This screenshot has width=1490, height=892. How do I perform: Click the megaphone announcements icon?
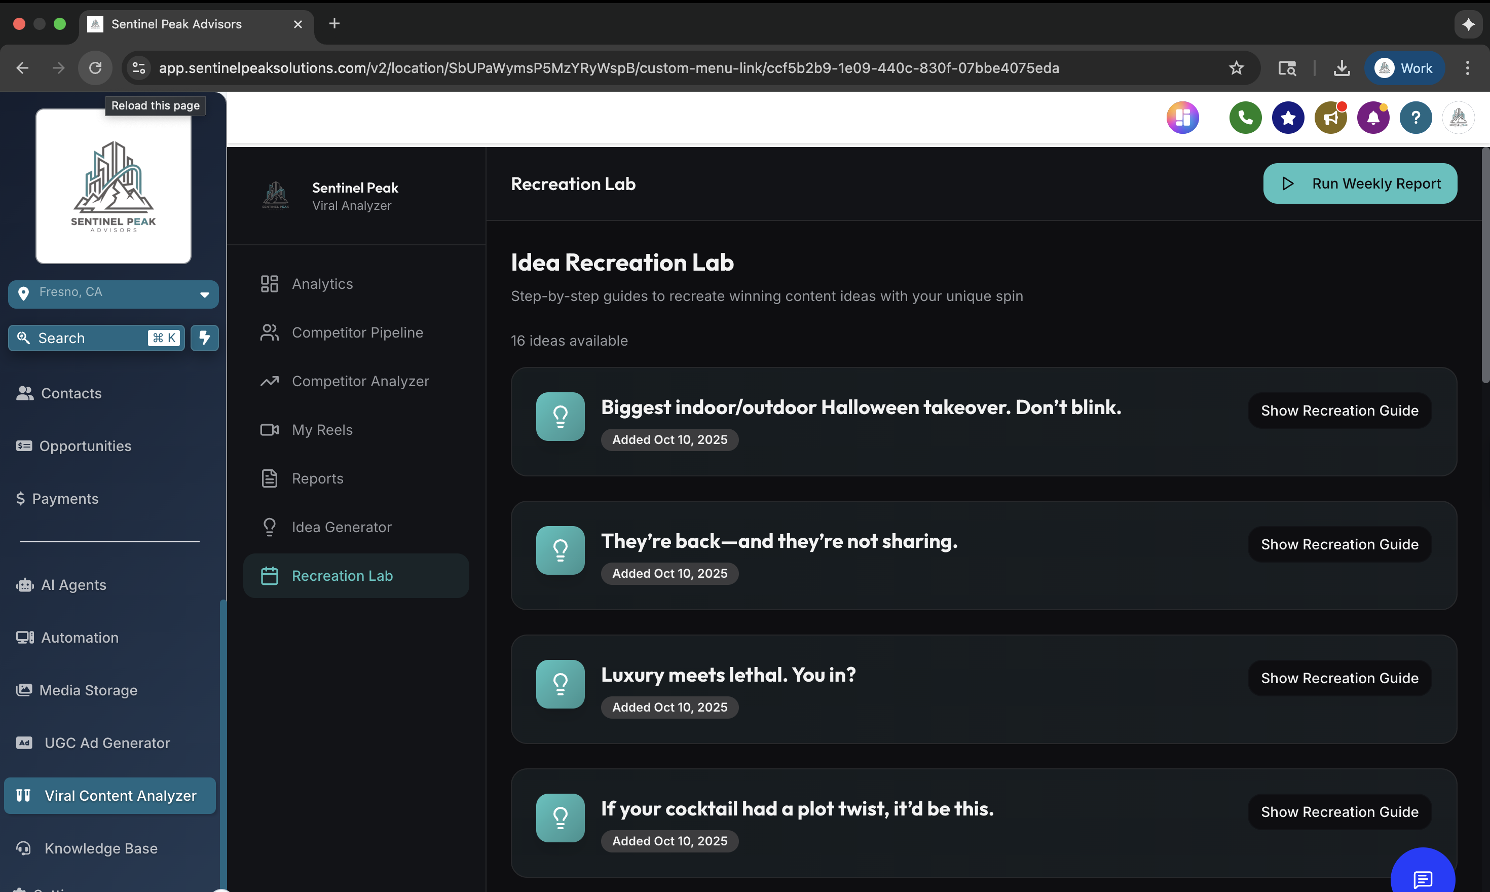click(1330, 118)
